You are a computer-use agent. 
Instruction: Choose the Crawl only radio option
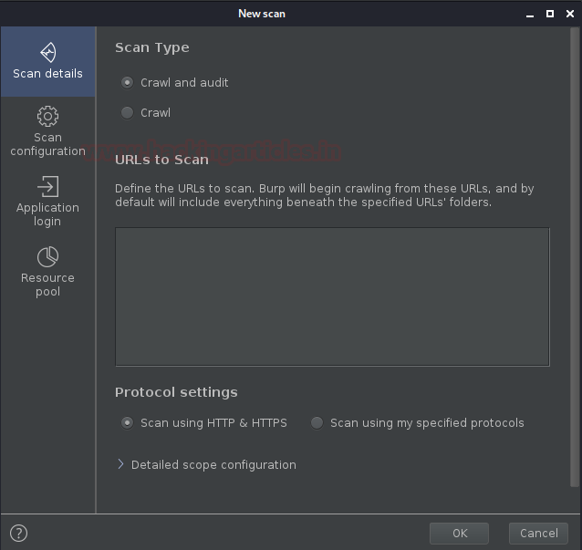(128, 113)
